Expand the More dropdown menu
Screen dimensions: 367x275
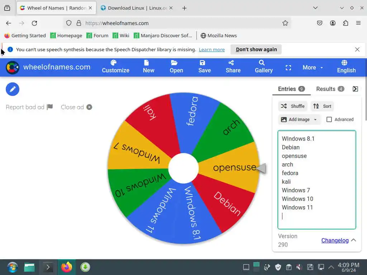click(313, 67)
